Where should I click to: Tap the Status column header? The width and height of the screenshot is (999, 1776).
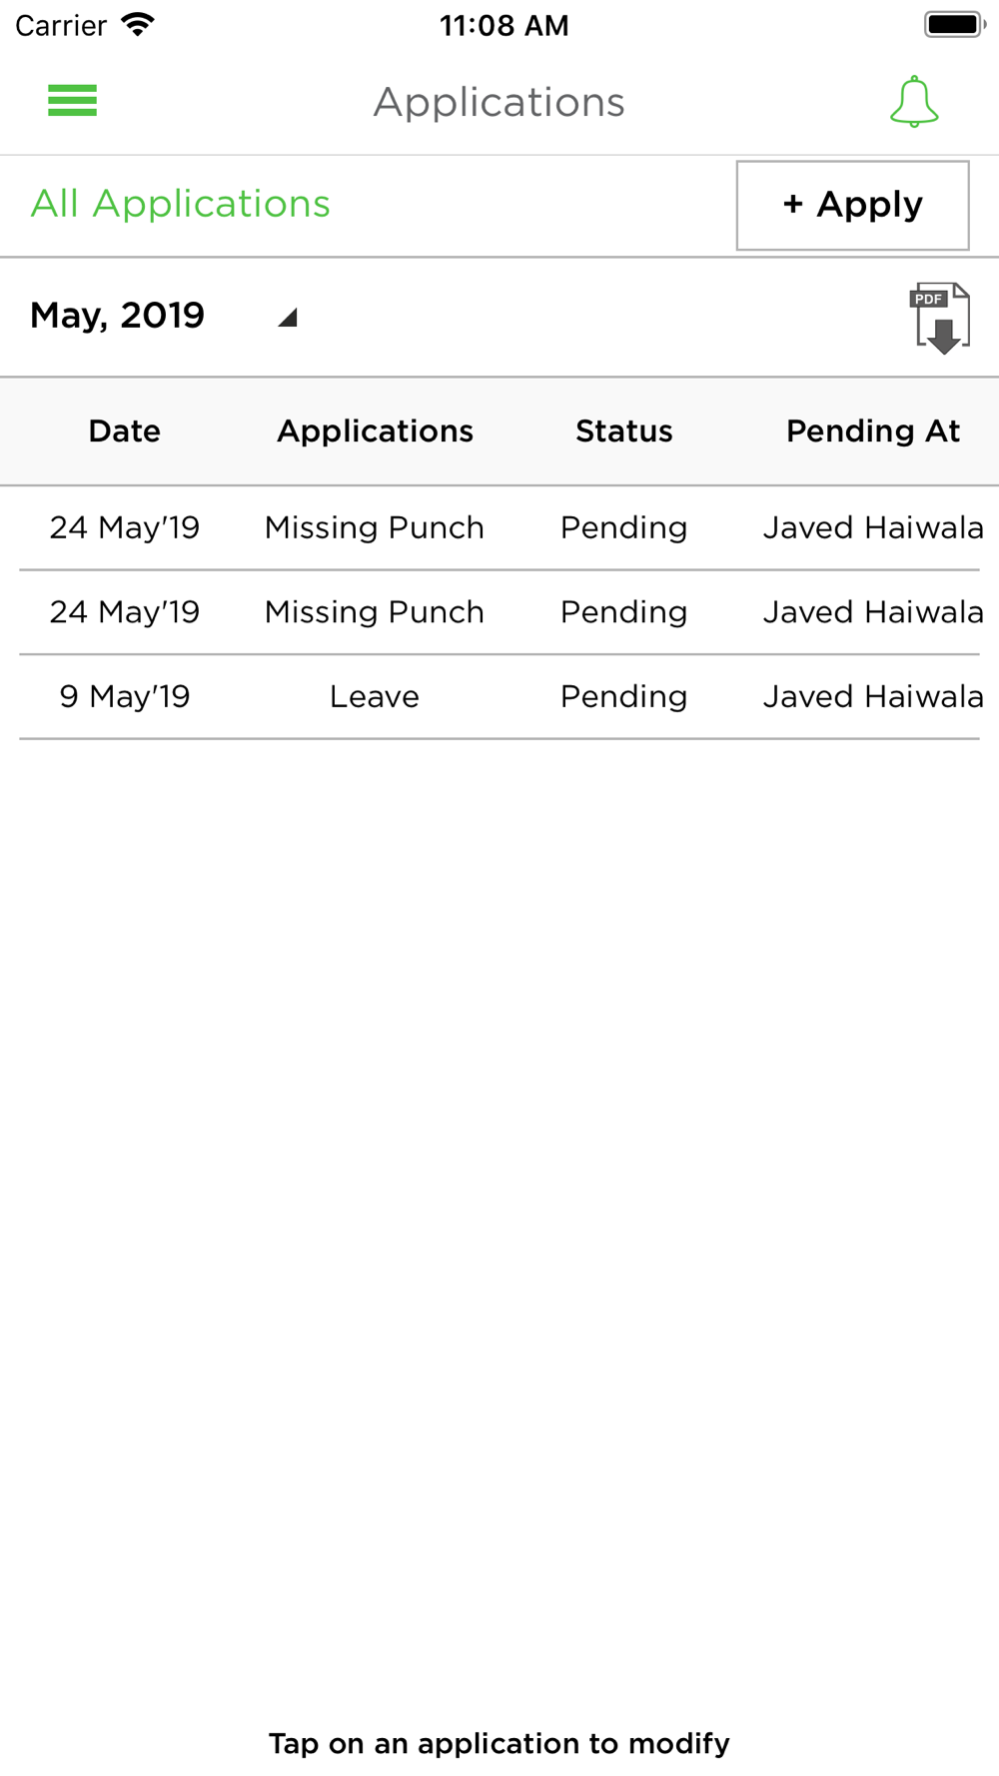pos(623,432)
